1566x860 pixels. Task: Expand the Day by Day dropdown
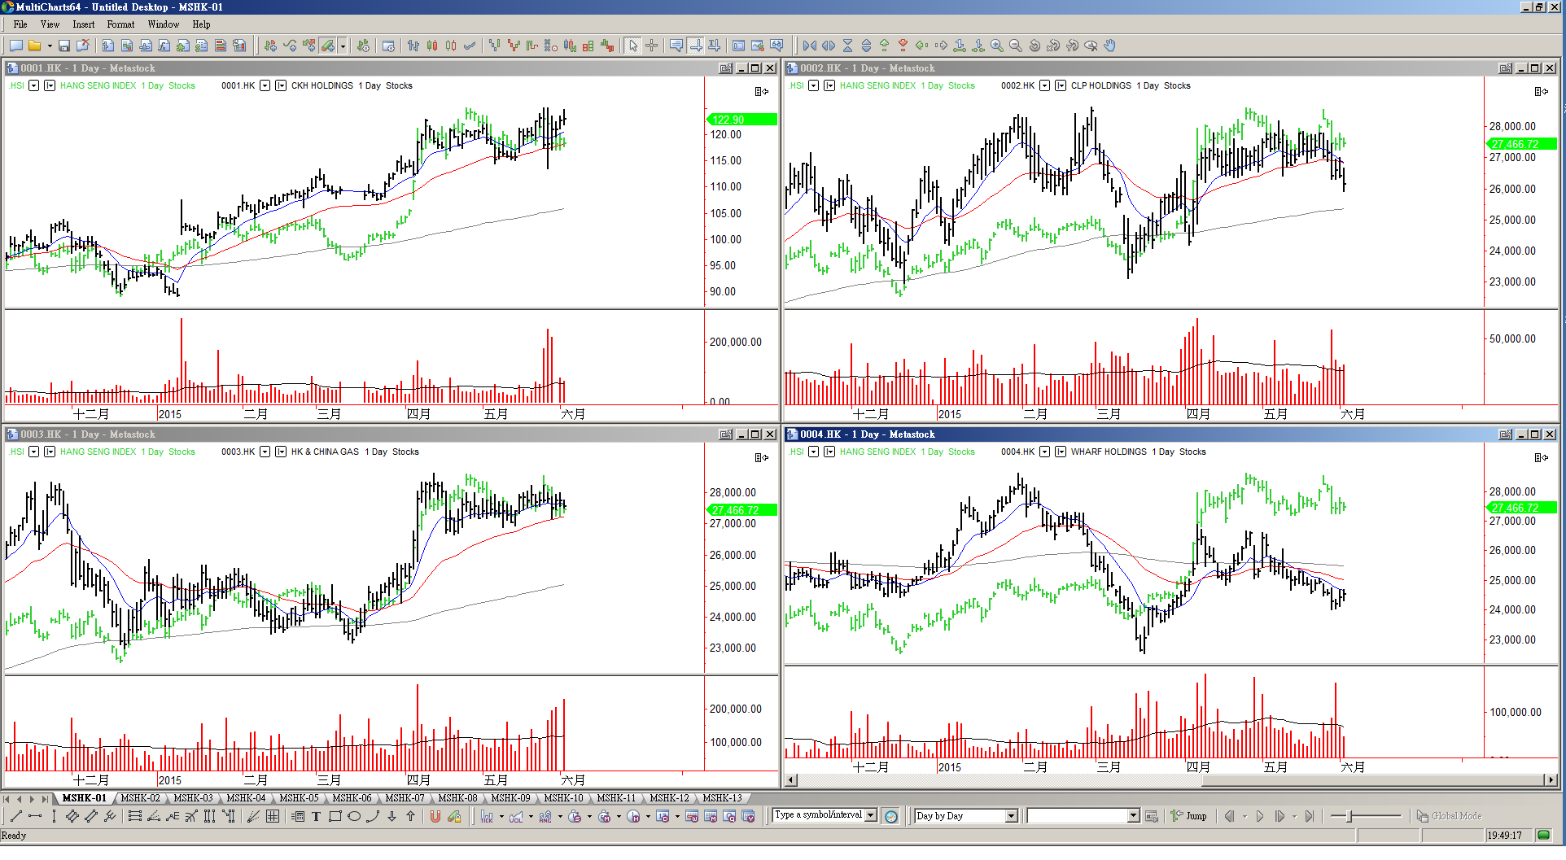(x=1011, y=816)
